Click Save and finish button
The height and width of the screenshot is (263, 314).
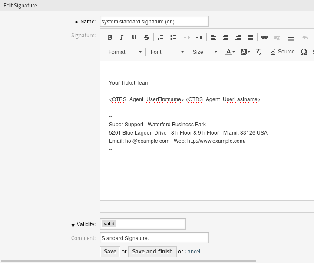pos(152,252)
